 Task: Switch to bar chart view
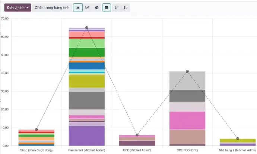coord(78,7)
